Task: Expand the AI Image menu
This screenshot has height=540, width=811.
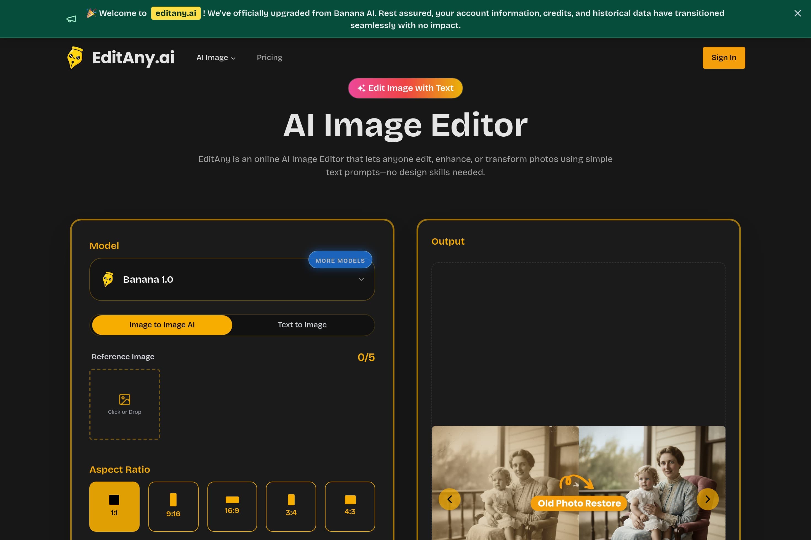Action: point(216,58)
